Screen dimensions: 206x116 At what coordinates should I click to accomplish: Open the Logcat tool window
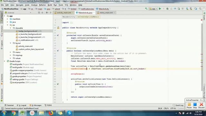[x=22, y=105]
